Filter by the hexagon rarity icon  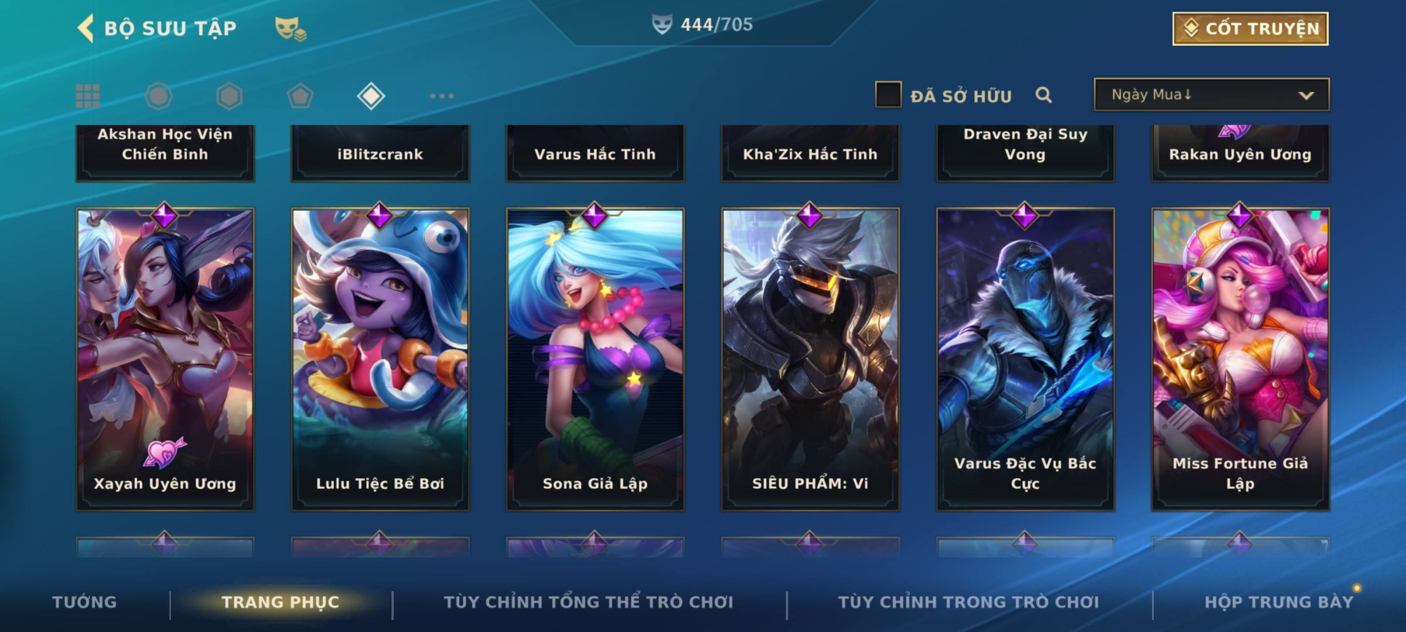tap(229, 96)
